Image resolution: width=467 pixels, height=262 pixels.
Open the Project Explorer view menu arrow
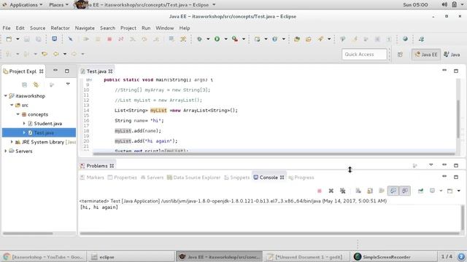(x=68, y=84)
